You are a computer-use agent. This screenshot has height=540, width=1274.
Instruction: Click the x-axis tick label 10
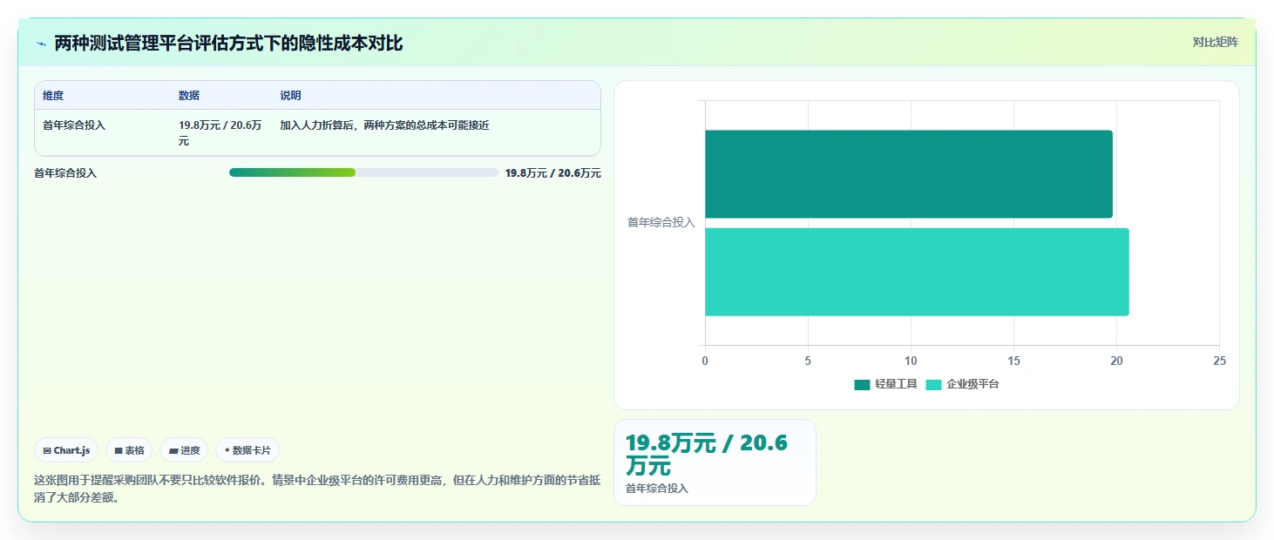point(911,361)
